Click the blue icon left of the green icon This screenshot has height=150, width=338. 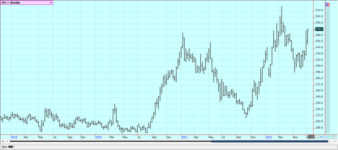(326, 137)
